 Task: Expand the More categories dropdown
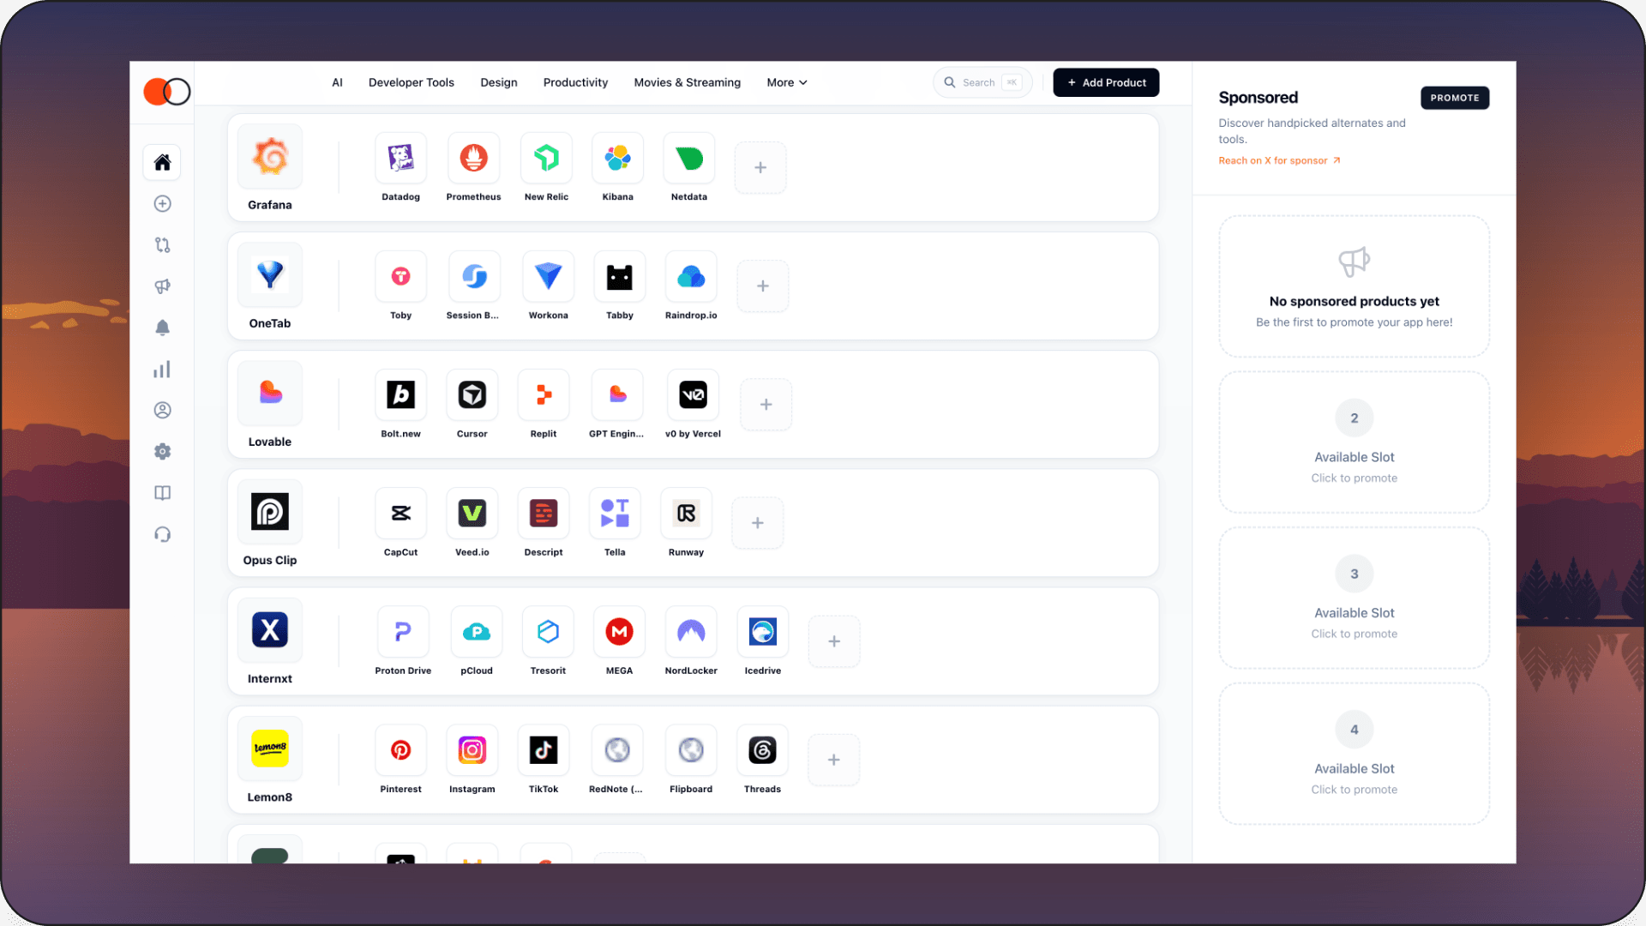(x=787, y=82)
